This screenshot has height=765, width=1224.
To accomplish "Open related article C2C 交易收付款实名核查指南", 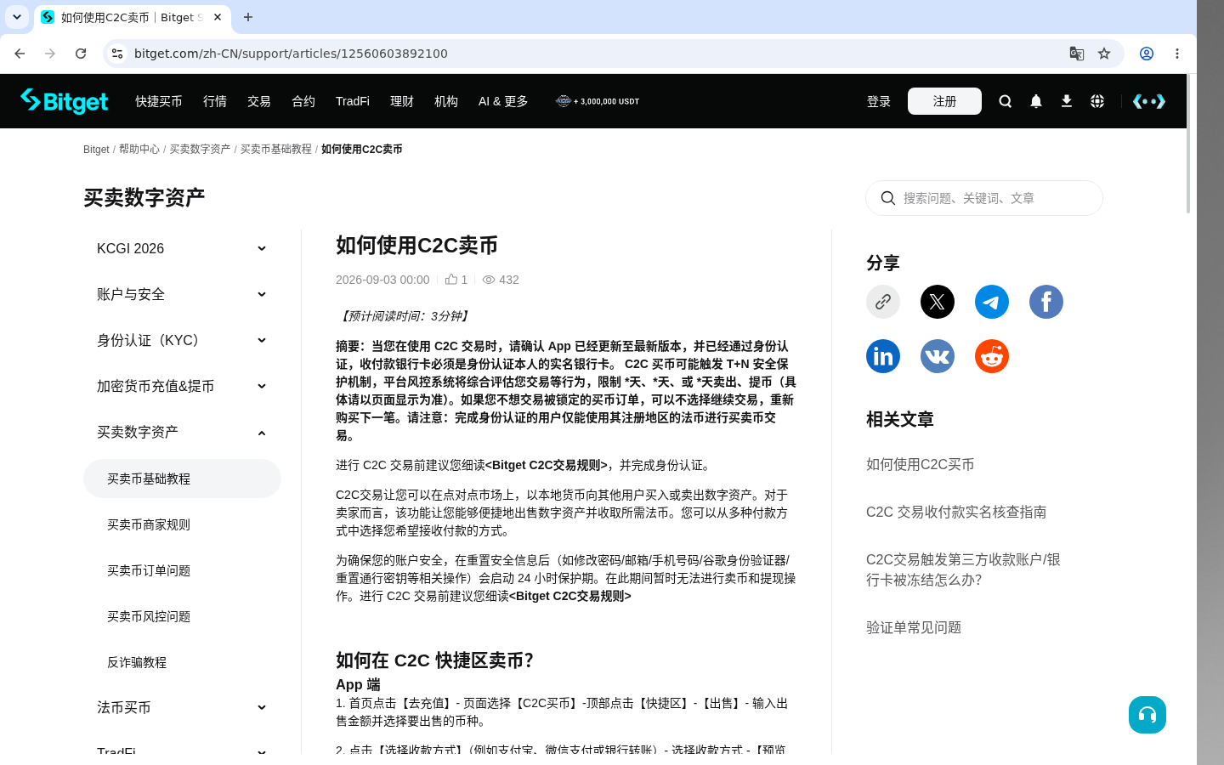I will point(956,512).
